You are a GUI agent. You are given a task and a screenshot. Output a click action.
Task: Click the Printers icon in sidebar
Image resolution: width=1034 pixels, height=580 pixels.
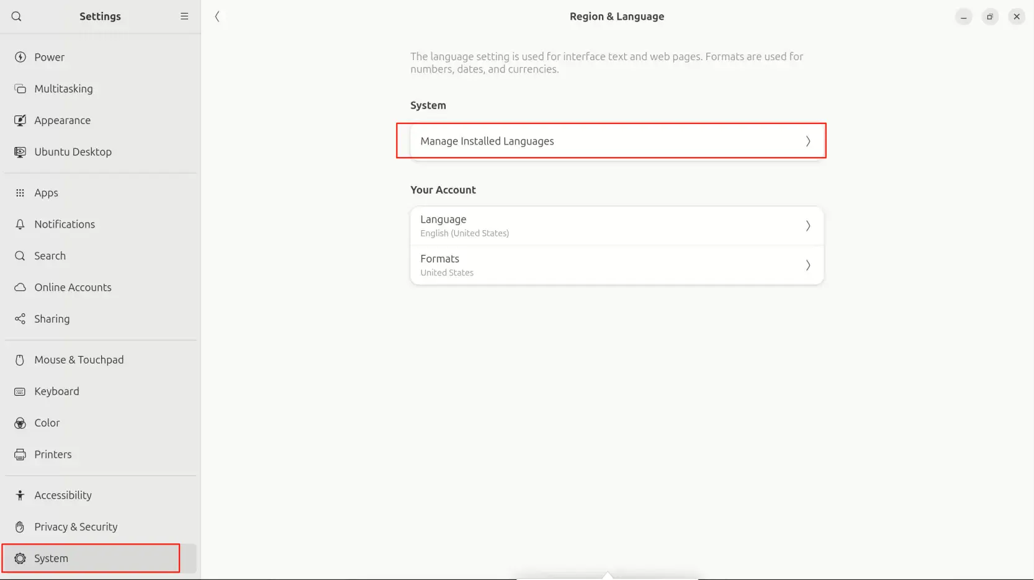click(20, 455)
